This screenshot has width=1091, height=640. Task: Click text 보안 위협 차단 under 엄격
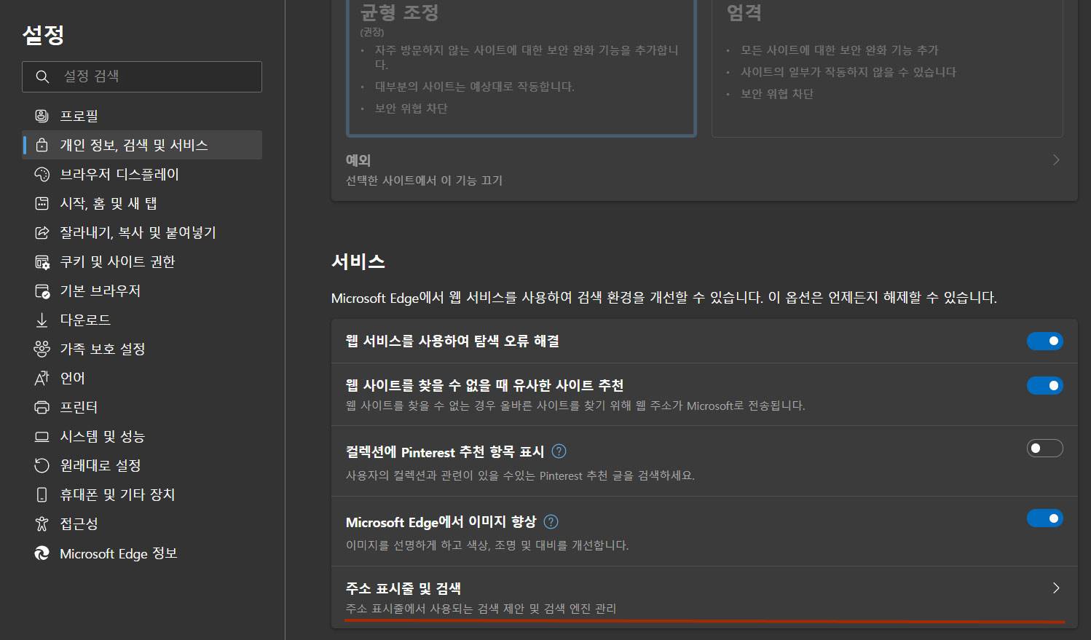click(777, 94)
